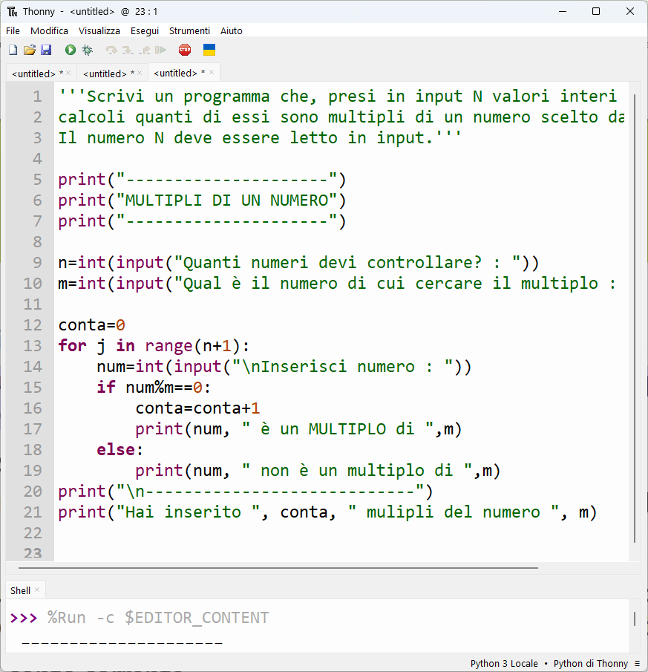Create a new file with toolbar icon
Screen dimensions: 648x672
click(13, 50)
